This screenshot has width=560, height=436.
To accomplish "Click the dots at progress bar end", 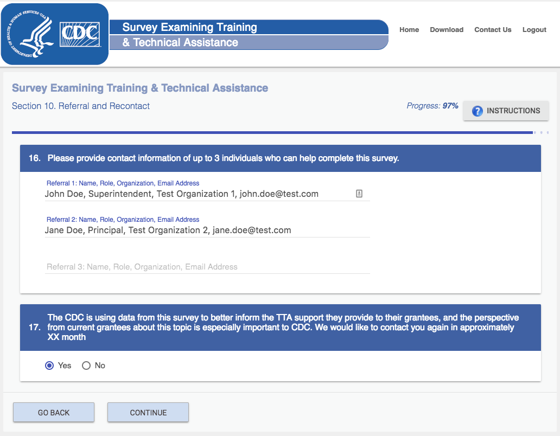I will (x=541, y=132).
